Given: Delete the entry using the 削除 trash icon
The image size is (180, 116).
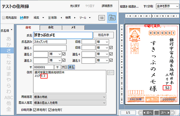Looking at the screenshot, I should [49, 18].
